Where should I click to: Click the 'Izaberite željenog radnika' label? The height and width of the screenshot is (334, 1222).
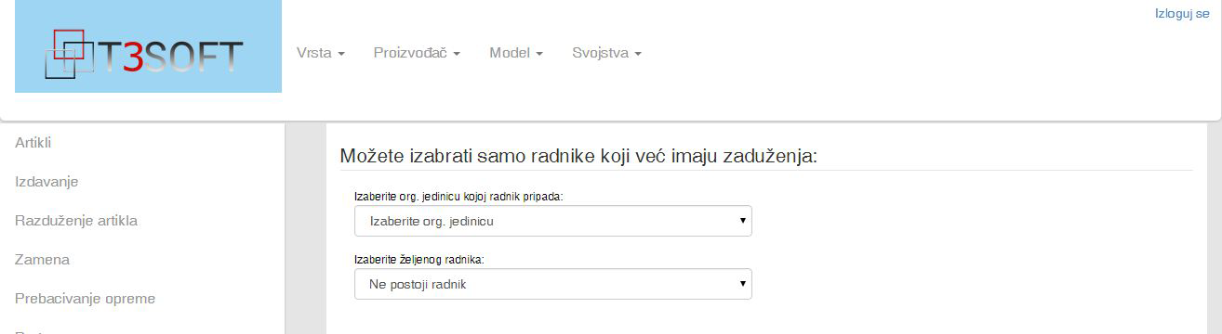pos(419,260)
